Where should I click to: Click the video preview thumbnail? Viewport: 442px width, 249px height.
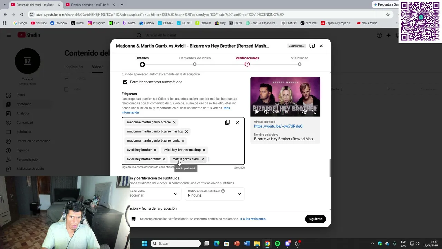coord(285,96)
